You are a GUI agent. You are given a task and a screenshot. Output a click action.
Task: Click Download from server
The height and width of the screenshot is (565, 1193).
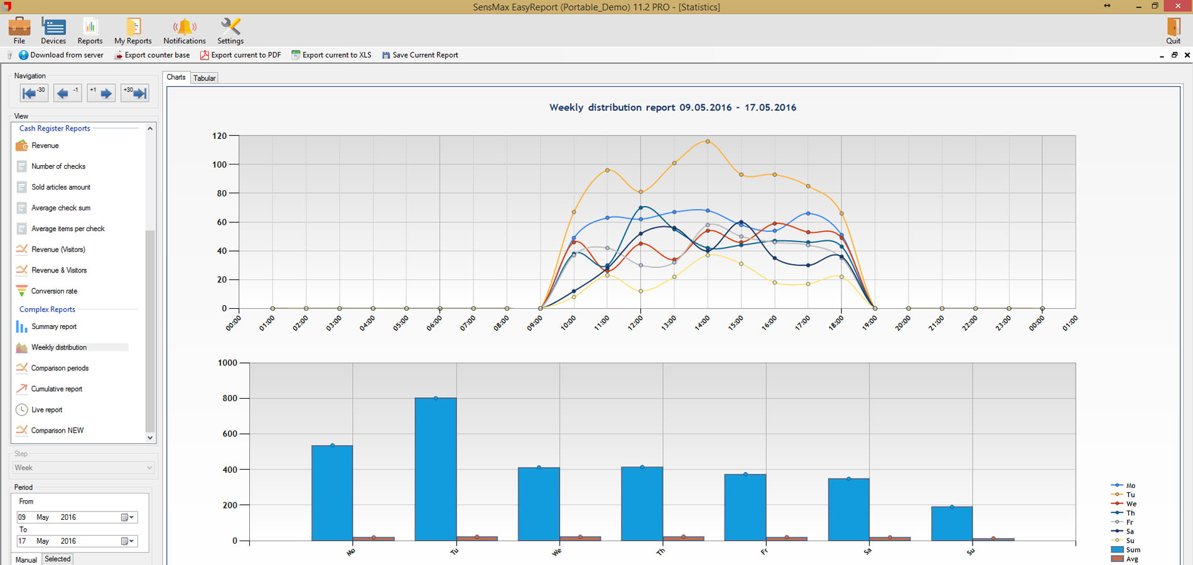tap(61, 55)
